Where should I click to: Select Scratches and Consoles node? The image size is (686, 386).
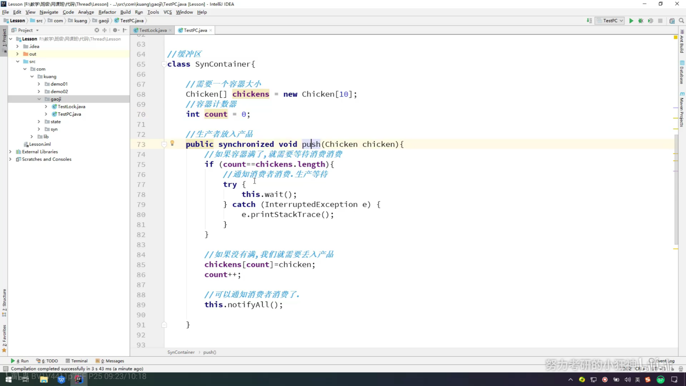point(47,159)
